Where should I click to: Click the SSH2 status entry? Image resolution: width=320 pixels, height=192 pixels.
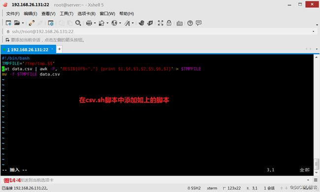194,188
